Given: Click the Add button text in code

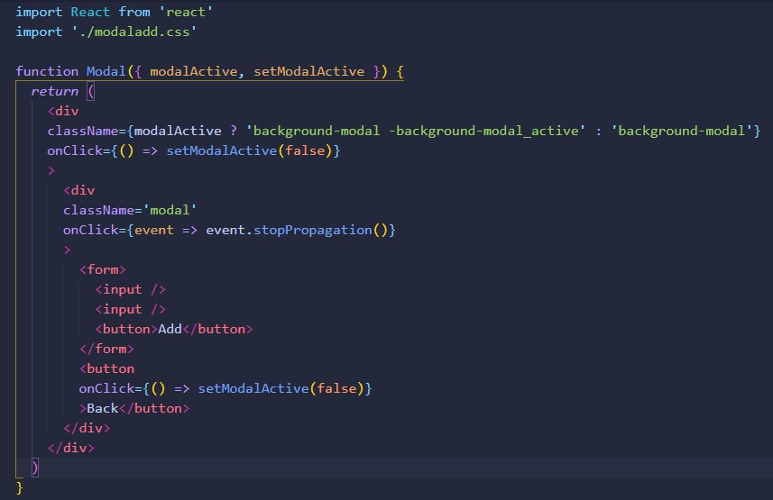Looking at the screenshot, I should click(170, 329).
